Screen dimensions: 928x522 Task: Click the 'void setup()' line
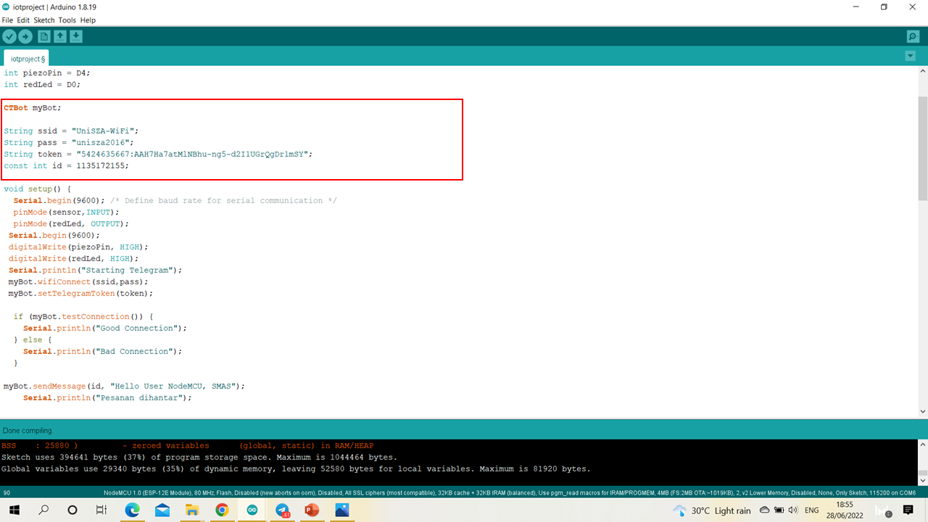(x=38, y=189)
